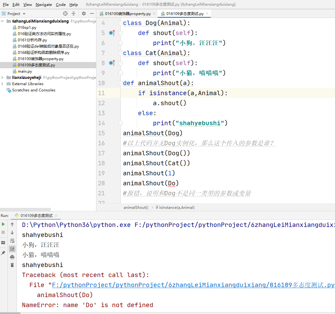
Task: Place cursor in print("shahyebushi") line
Action: click(x=190, y=123)
